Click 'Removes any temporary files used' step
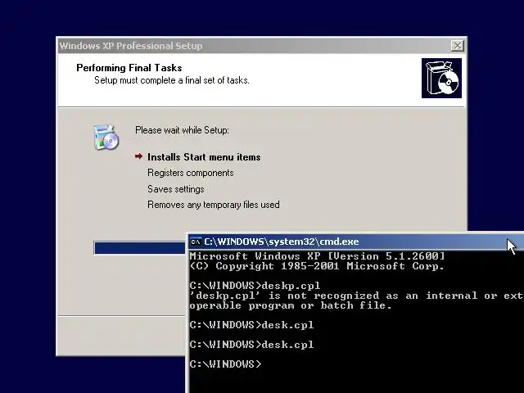 pos(214,205)
